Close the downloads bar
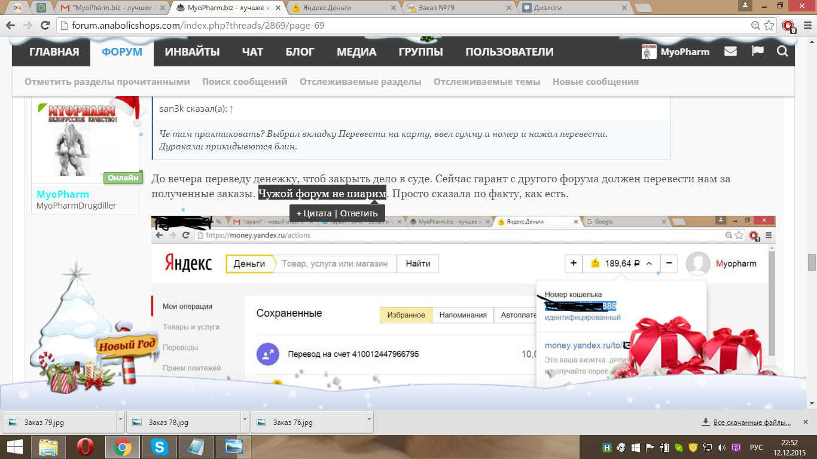Image resolution: width=817 pixels, height=459 pixels. 807,423
